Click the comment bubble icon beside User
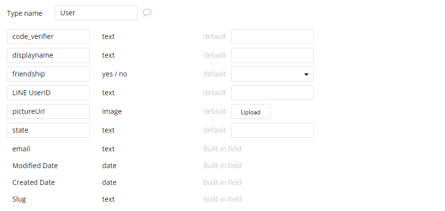This screenshot has height=211, width=445. coord(147,13)
